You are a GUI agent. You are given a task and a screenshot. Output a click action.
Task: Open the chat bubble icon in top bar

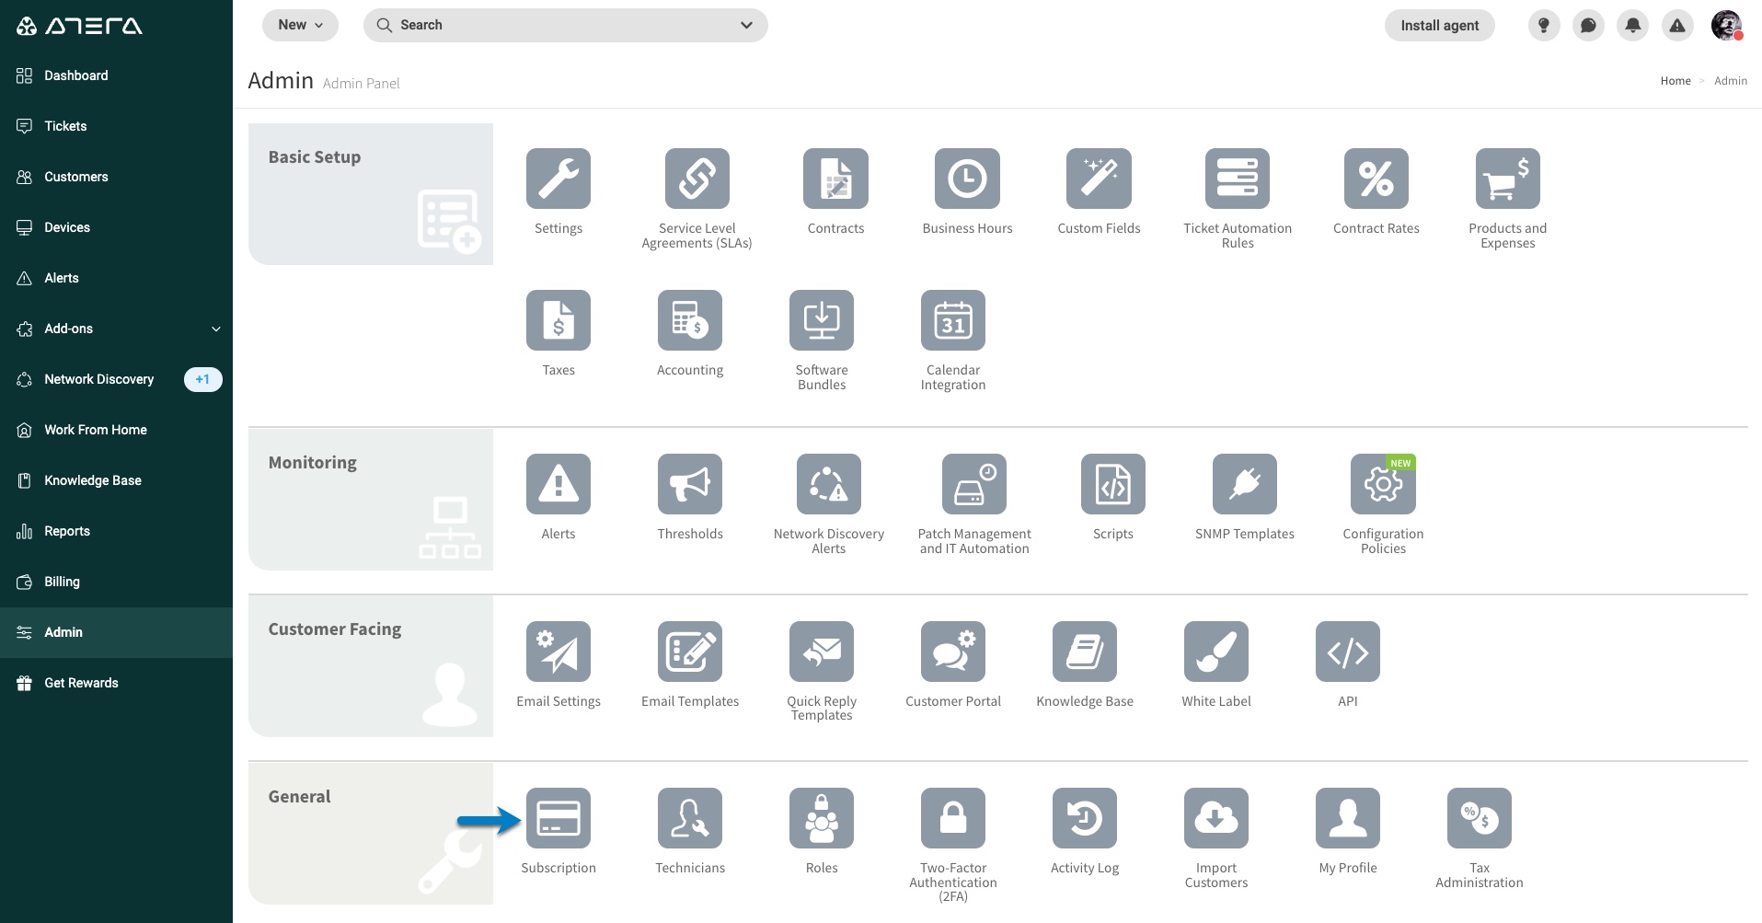(1588, 26)
